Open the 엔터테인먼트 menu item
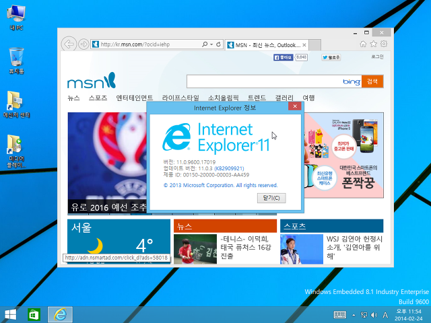The image size is (431, 323). click(135, 98)
